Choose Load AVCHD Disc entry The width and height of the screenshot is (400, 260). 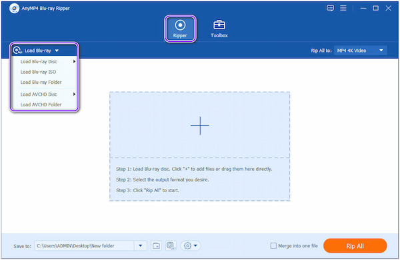pyautogui.click(x=39, y=94)
